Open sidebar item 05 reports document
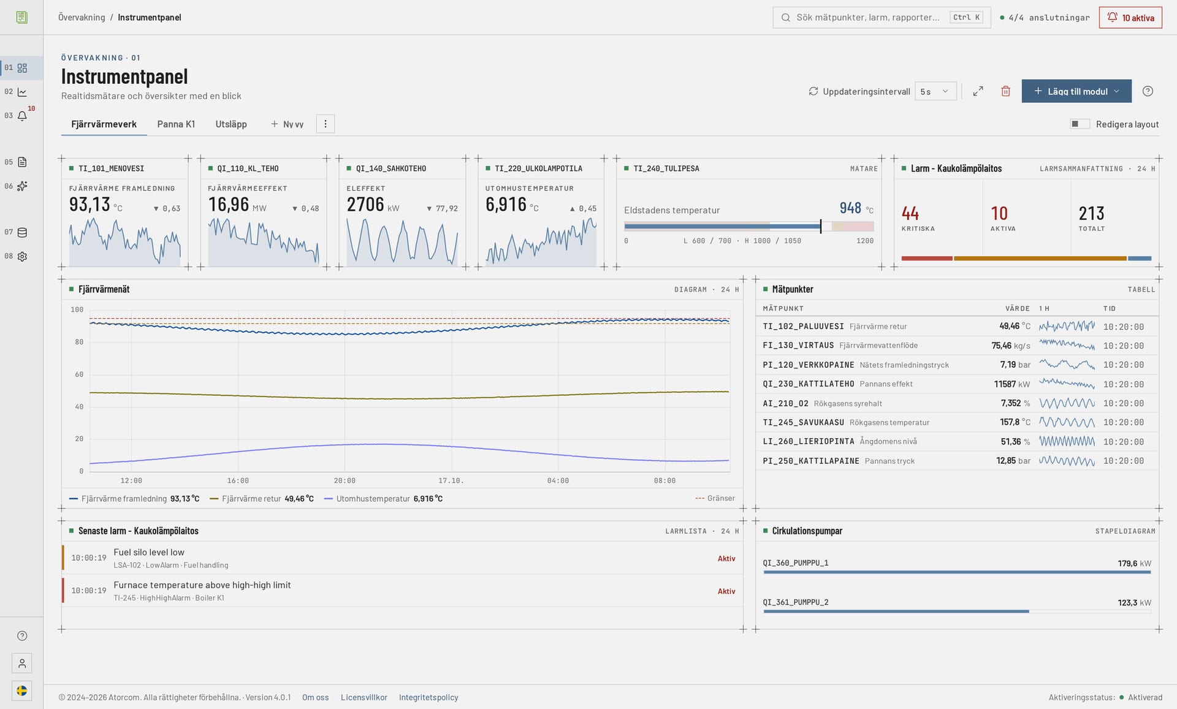Image resolution: width=1177 pixels, height=709 pixels. (x=22, y=162)
